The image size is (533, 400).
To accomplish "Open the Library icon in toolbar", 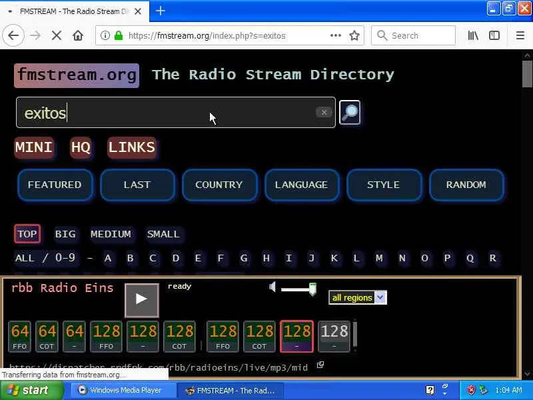I will 473,35.
